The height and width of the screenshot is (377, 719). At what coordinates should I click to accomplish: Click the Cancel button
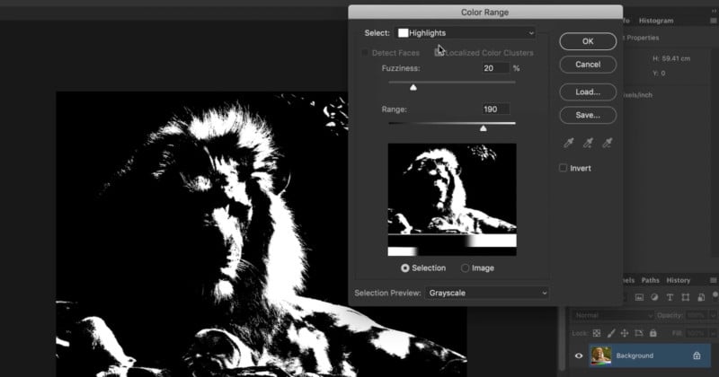(588, 65)
